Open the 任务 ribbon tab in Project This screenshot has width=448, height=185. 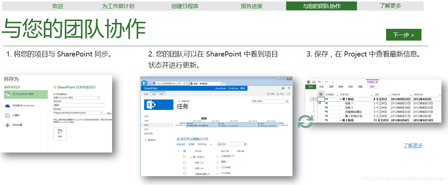click(x=321, y=87)
